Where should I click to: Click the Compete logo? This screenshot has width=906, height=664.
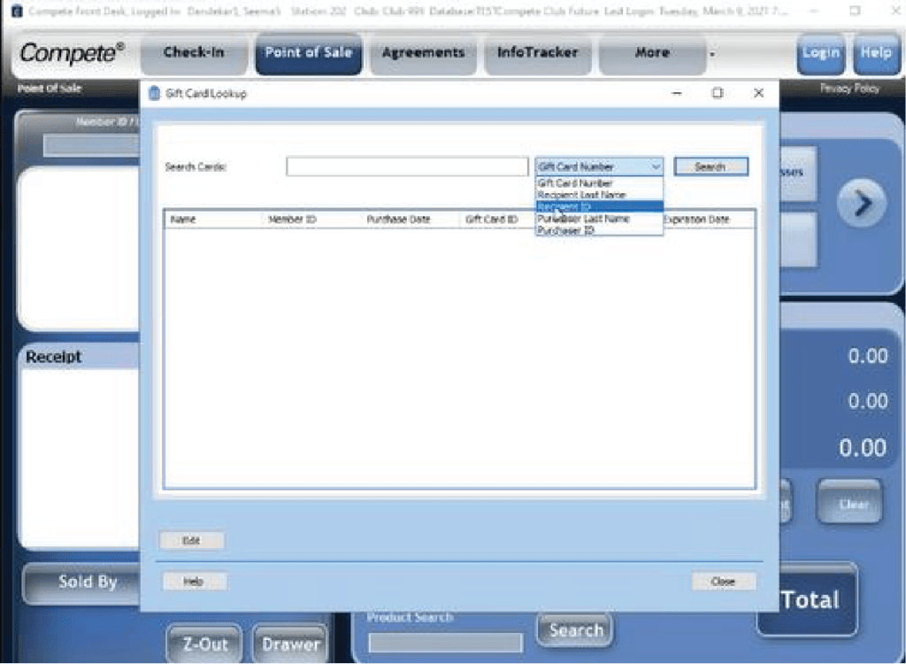(x=72, y=54)
